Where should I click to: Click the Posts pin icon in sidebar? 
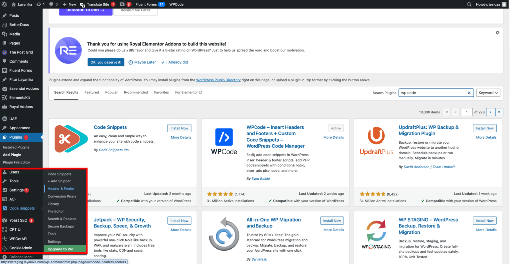point(5,15)
